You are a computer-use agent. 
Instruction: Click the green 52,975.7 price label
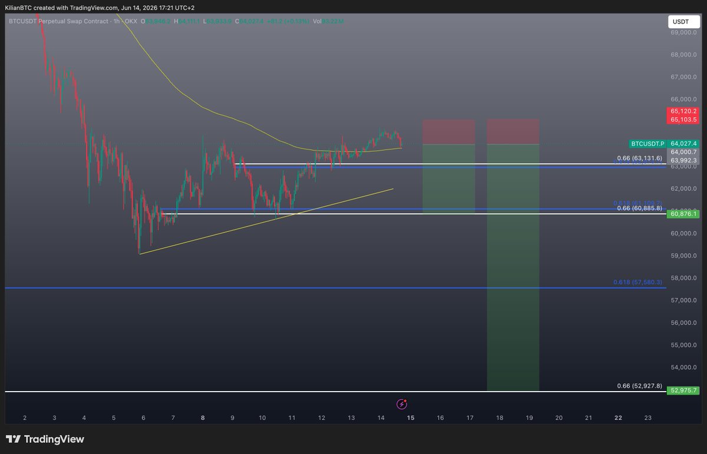pyautogui.click(x=683, y=390)
